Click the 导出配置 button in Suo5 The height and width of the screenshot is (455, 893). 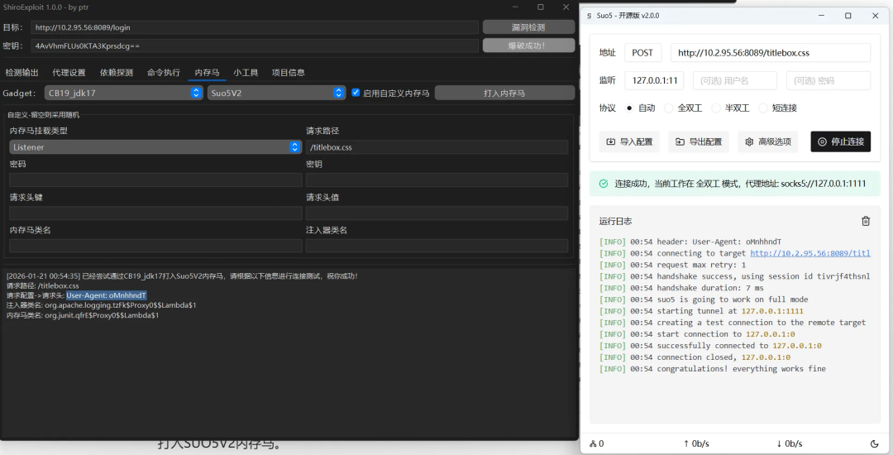coord(699,141)
